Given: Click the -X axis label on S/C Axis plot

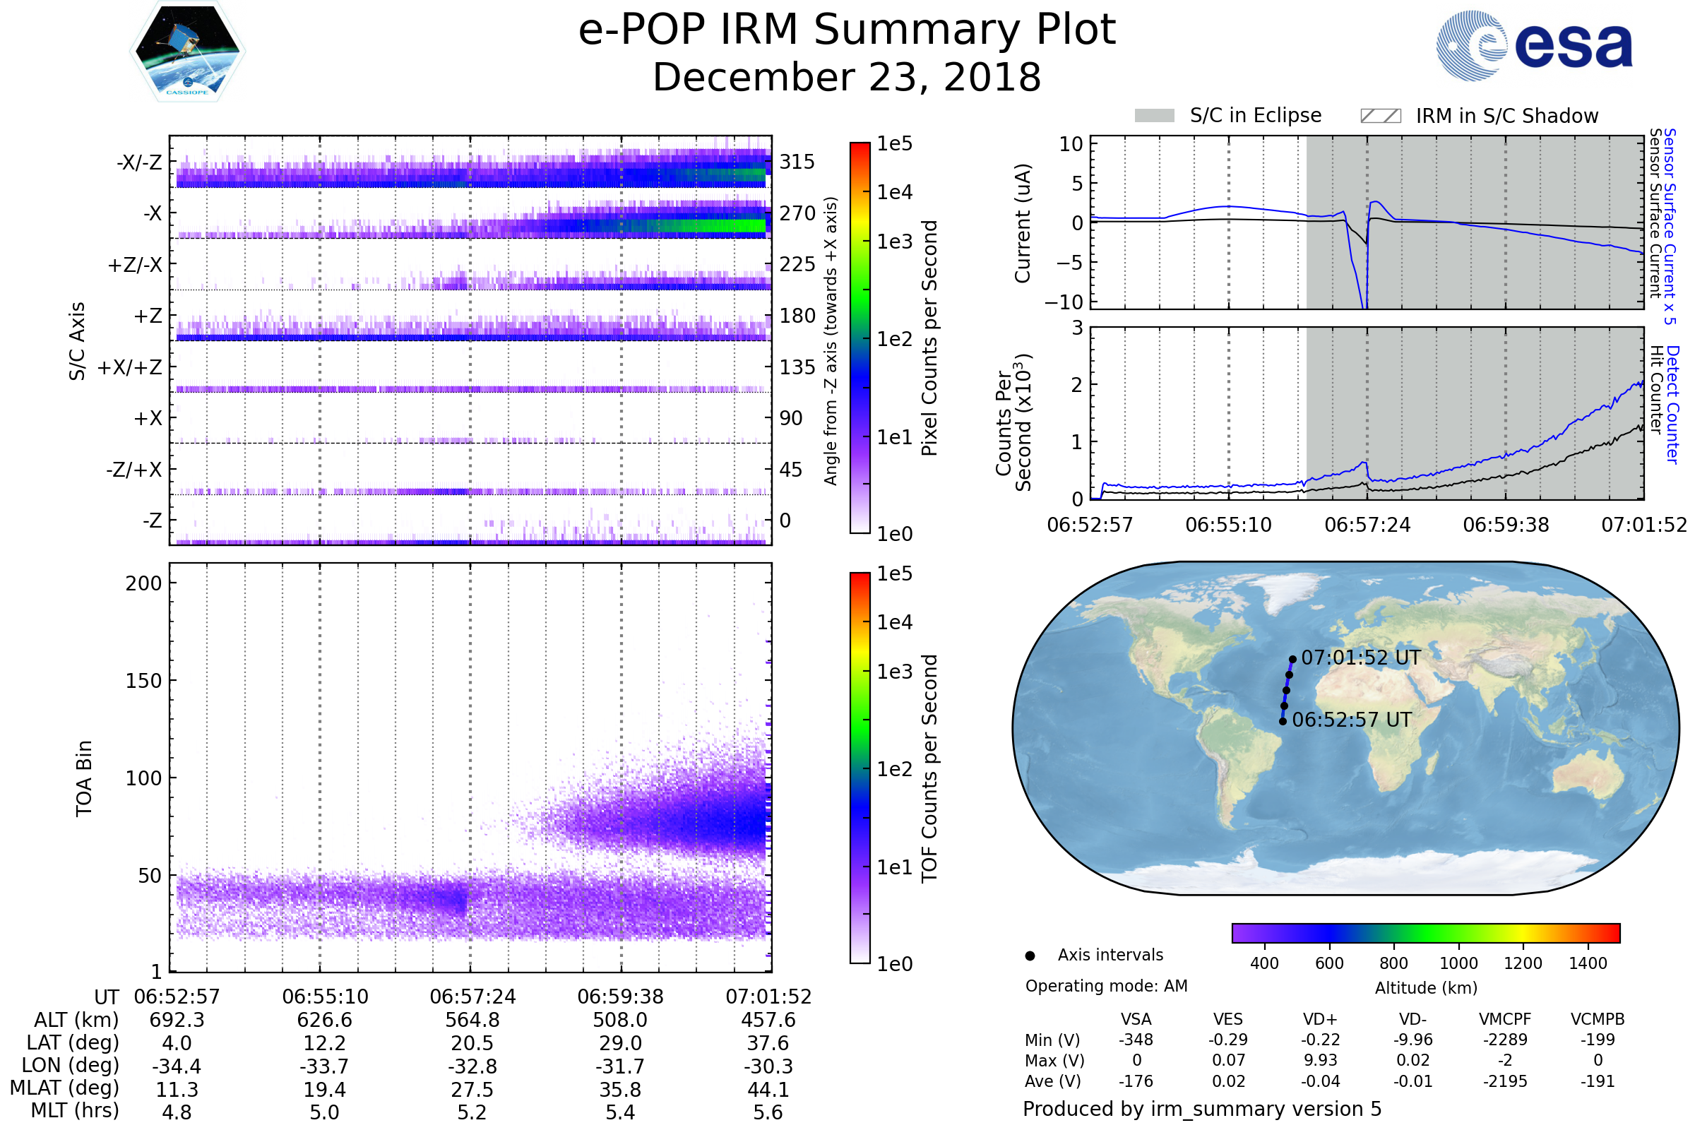Looking at the screenshot, I should point(152,213).
